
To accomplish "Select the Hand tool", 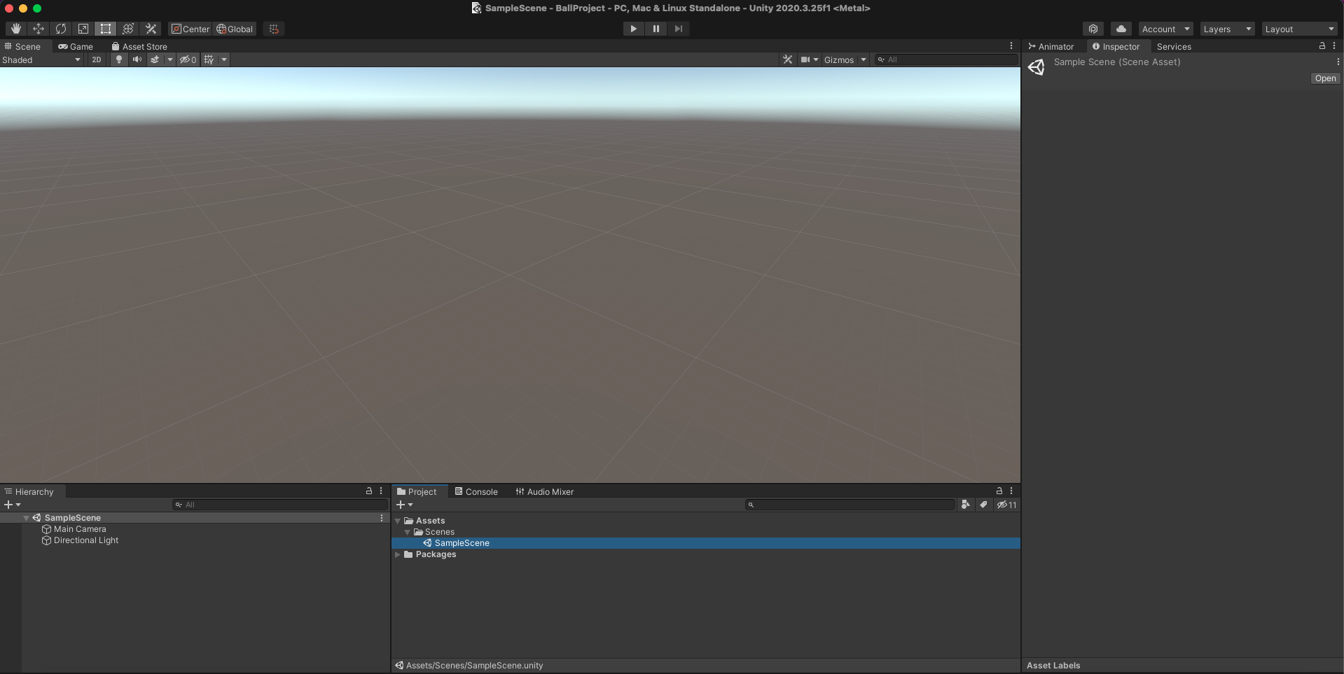I will point(15,29).
